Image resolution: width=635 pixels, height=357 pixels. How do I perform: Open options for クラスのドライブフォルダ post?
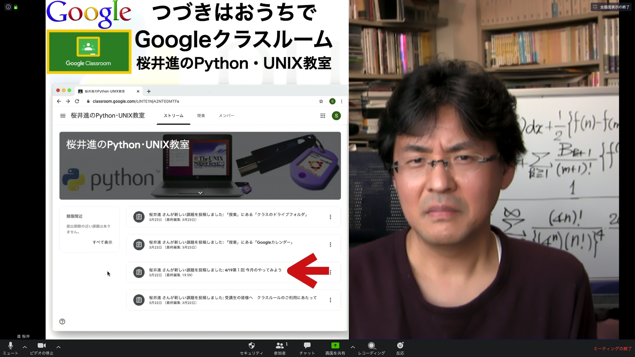point(330,217)
